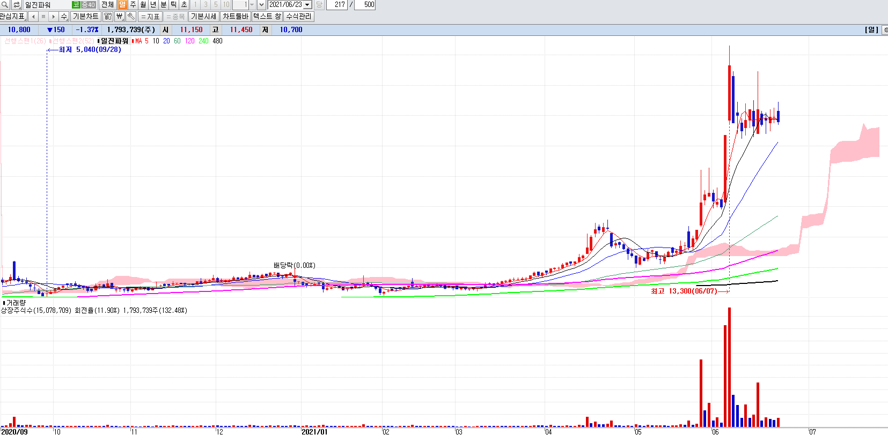Image resolution: width=888 pixels, height=435 pixels.
Task: Click the 증40 margin badge
Action: [x=89, y=5]
